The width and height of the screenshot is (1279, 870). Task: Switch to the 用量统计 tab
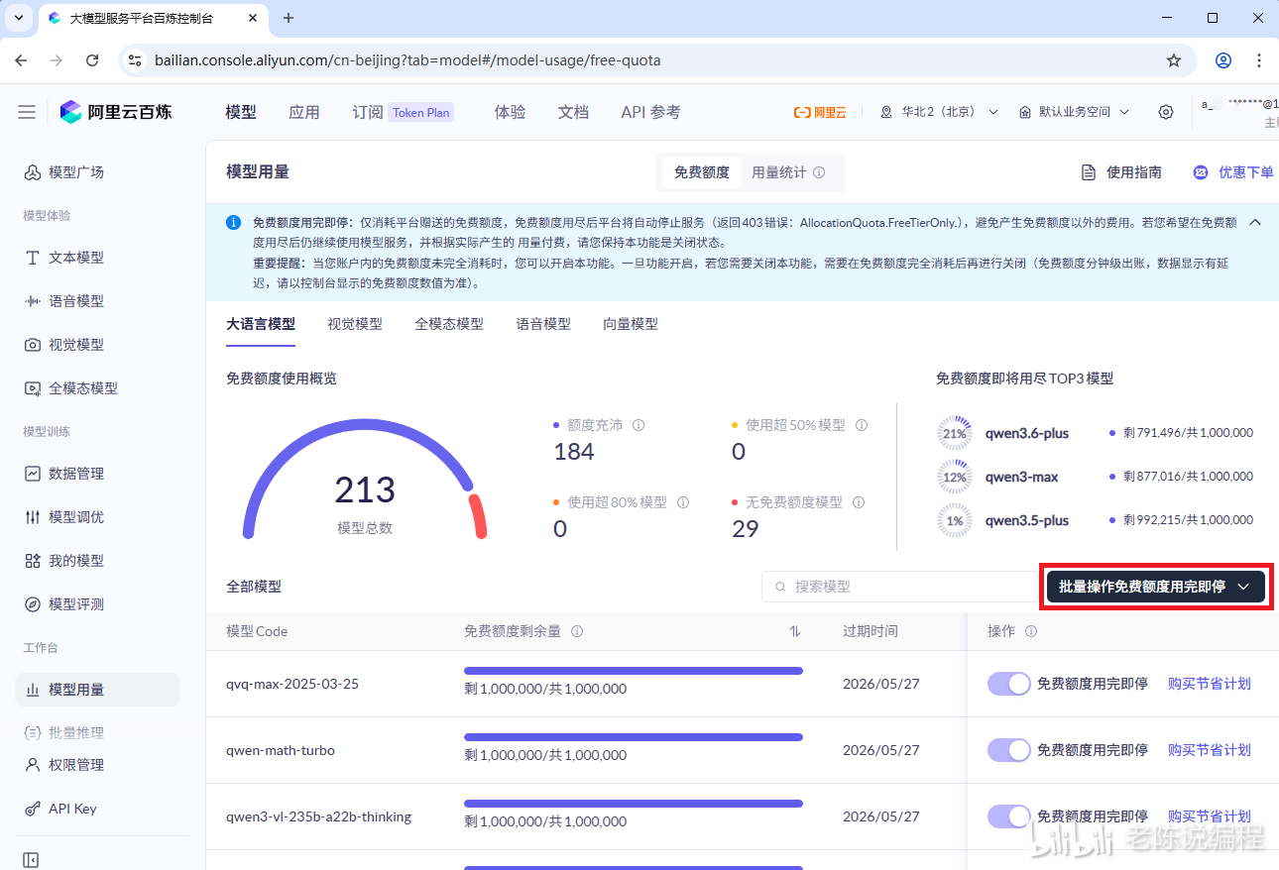pos(788,172)
